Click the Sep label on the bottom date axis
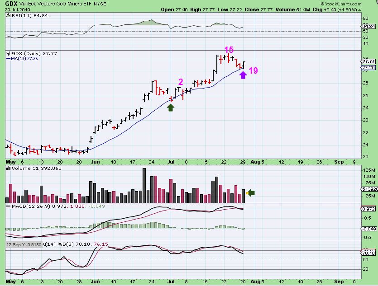The width and height of the screenshot is (378, 286). pyautogui.click(x=339, y=281)
